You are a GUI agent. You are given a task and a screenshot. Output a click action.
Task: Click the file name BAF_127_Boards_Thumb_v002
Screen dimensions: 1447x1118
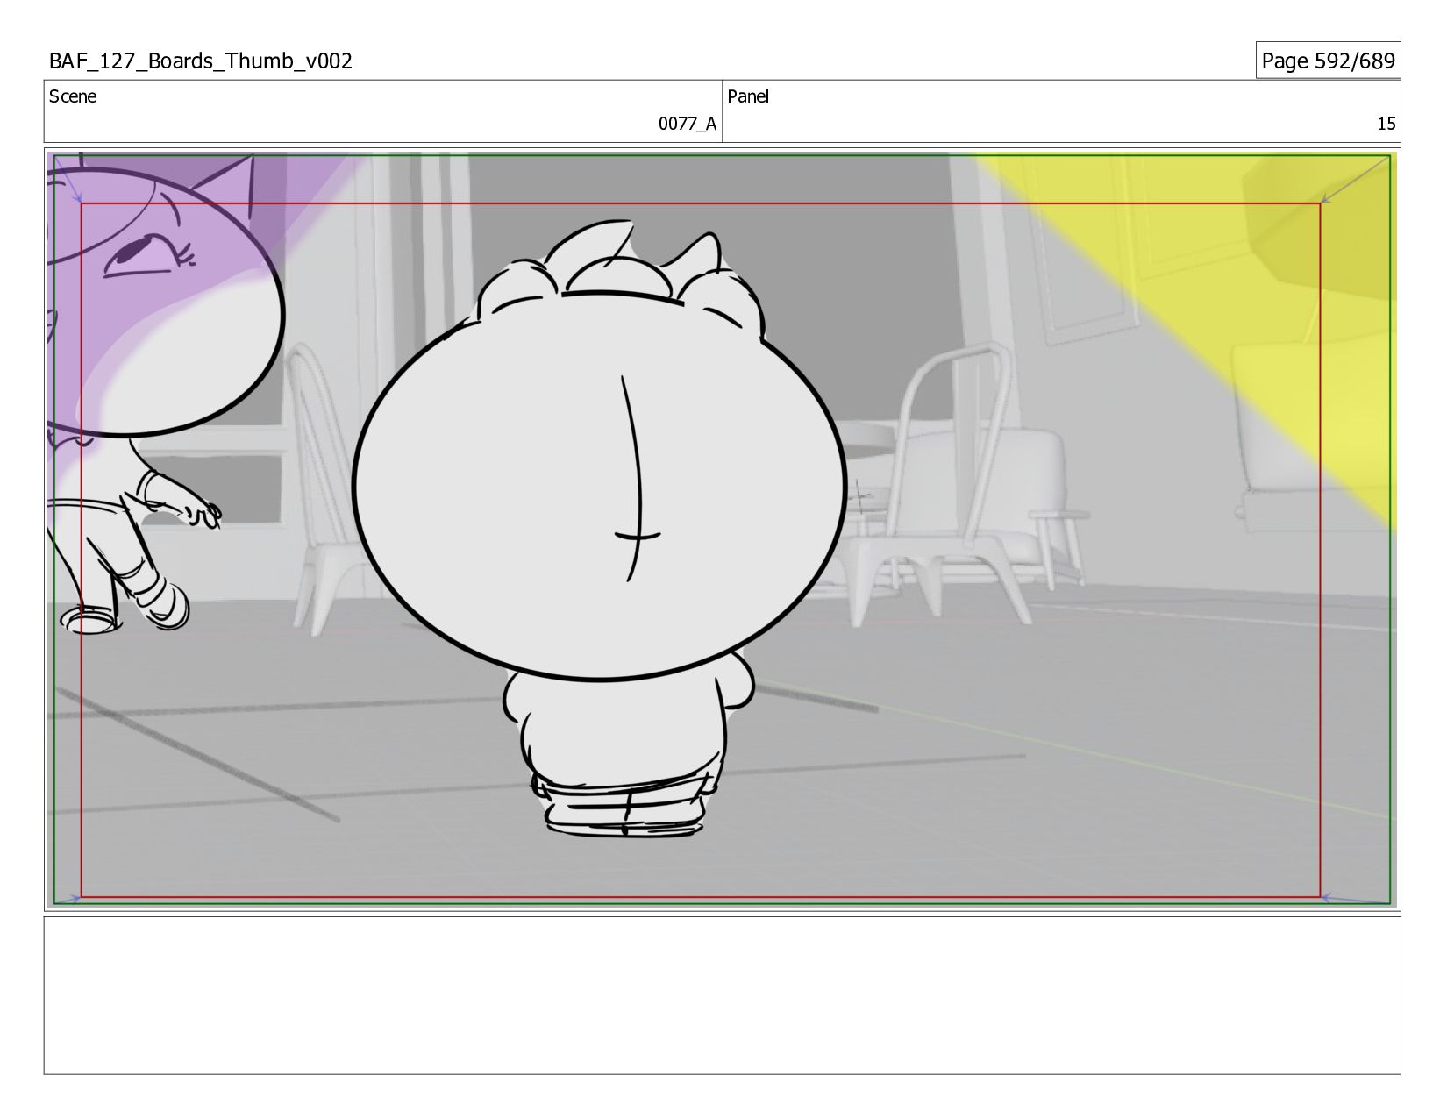coord(201,61)
